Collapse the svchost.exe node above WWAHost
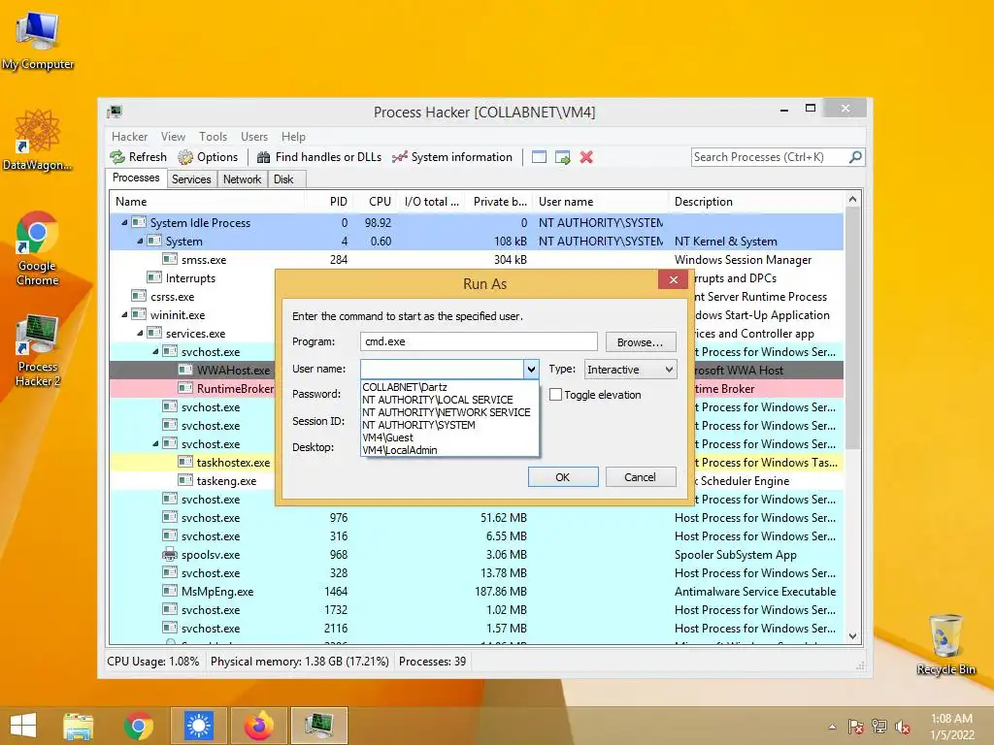Image resolution: width=994 pixels, height=745 pixels. click(156, 351)
